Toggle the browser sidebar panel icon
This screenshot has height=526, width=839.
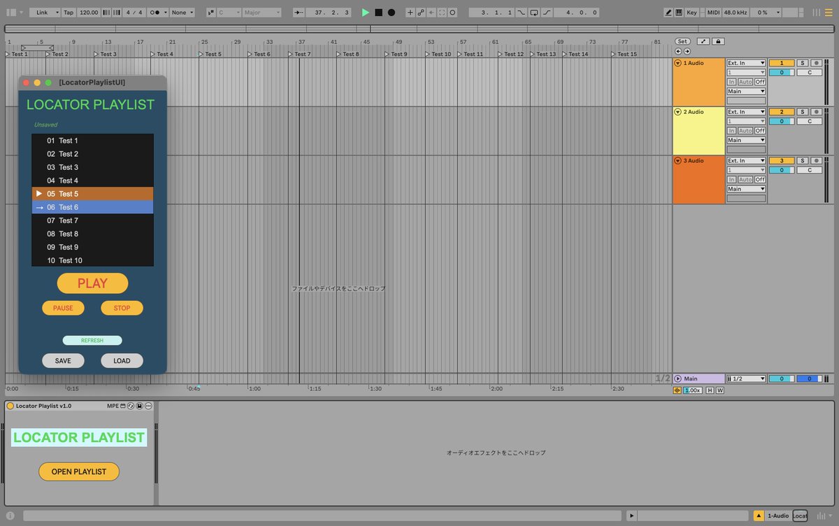click(10, 13)
